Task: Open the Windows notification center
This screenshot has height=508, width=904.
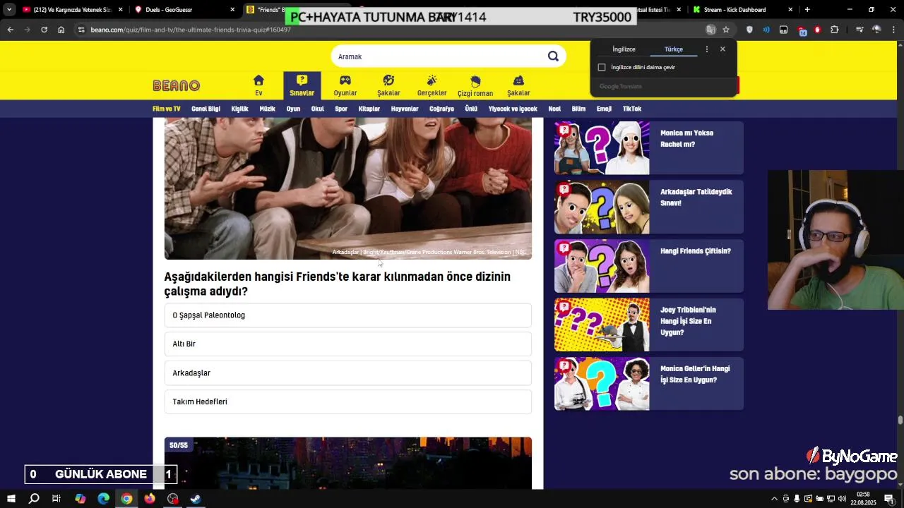Action: click(x=889, y=499)
